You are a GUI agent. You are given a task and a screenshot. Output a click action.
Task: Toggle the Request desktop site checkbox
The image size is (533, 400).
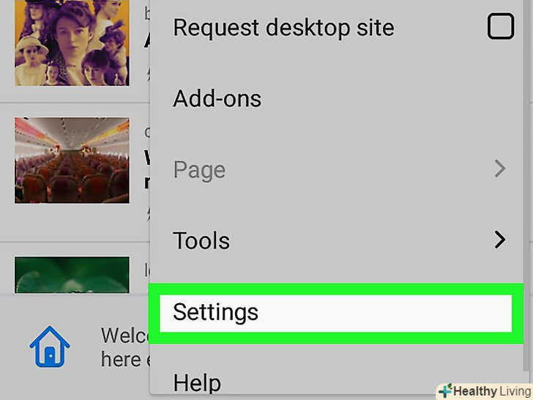pos(500,28)
